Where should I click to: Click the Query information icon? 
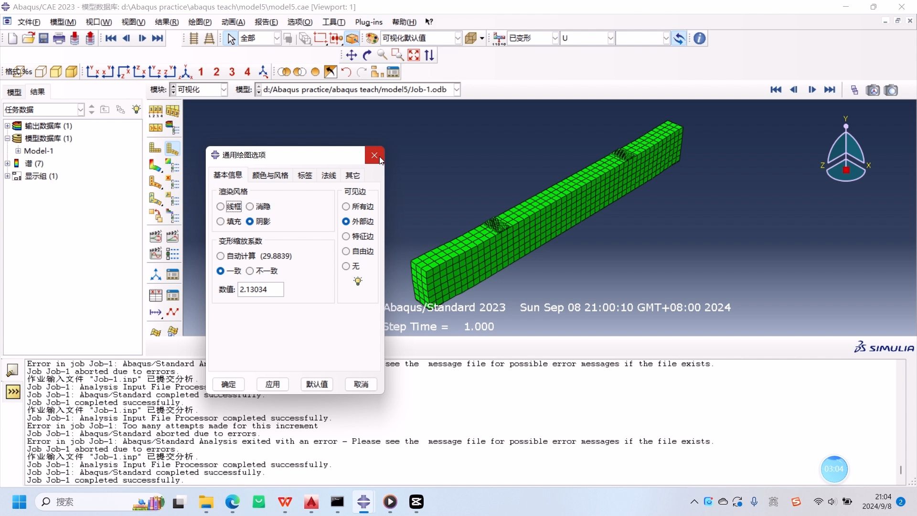pos(699,38)
